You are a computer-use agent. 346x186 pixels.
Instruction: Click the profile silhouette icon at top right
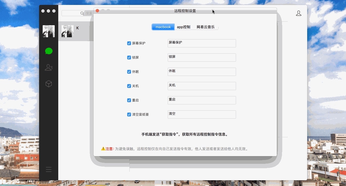299,13
